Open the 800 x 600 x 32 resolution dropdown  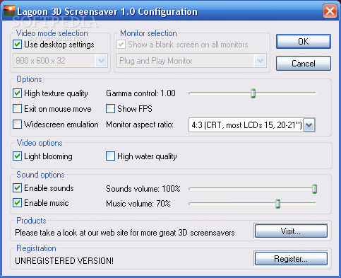click(x=61, y=61)
